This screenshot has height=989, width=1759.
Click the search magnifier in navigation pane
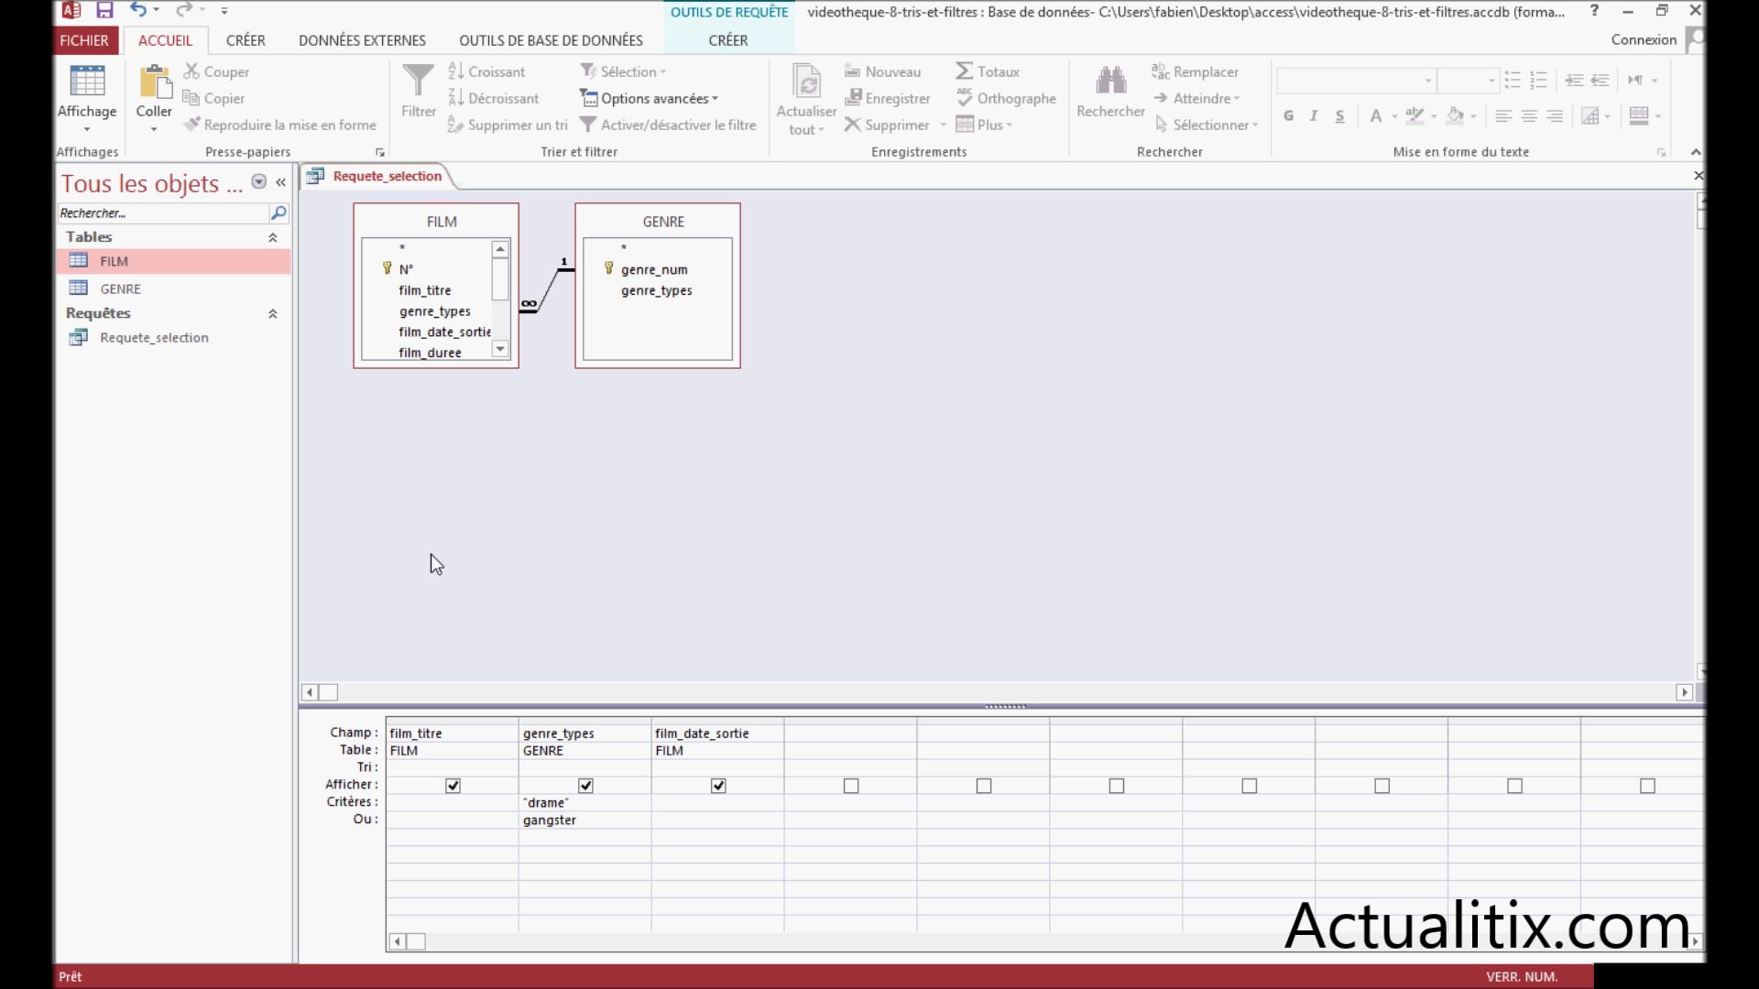[279, 212]
